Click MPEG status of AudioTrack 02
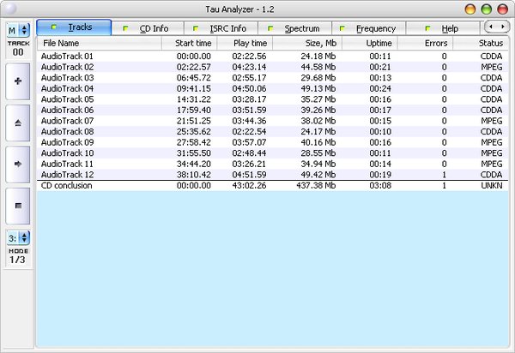 [x=491, y=67]
